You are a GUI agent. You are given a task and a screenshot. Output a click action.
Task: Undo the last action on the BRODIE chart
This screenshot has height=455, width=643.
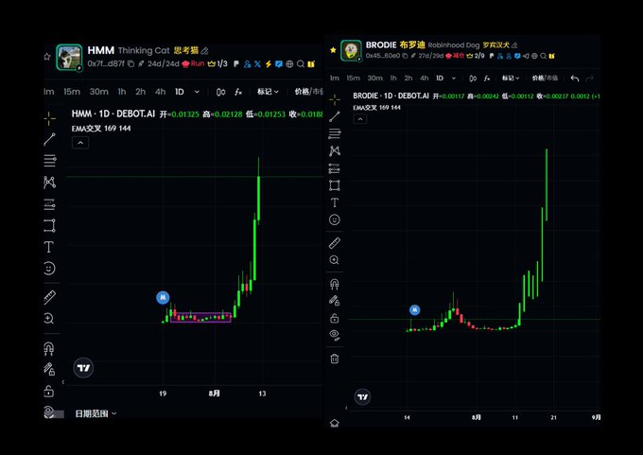point(575,79)
